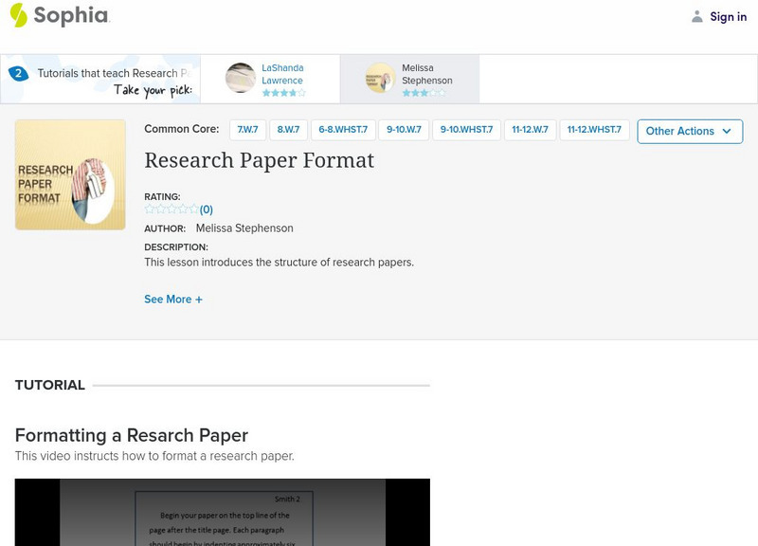Click the Research Paper Format thumbnail image
Image resolution: width=758 pixels, height=546 pixels.
pos(70,174)
